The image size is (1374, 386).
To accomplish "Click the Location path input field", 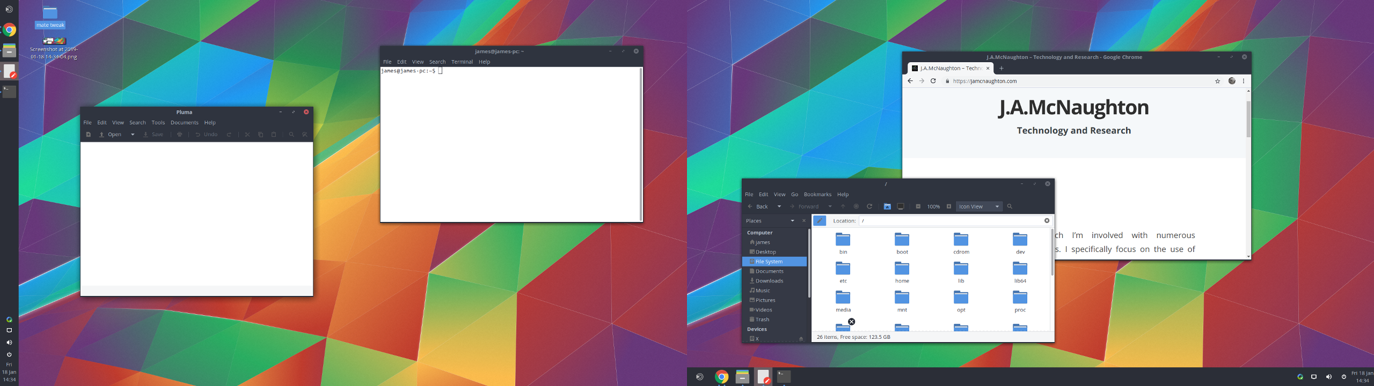I will [950, 221].
